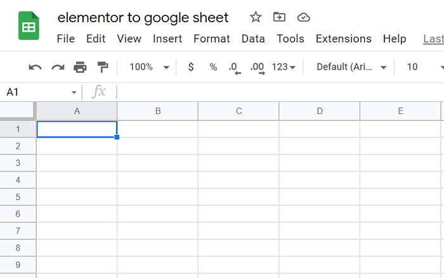Decrease decimal places
444x278 pixels.
(235, 68)
